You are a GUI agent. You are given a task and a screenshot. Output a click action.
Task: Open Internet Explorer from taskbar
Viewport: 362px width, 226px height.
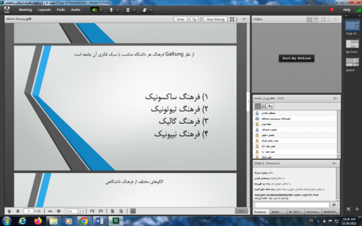tap(22, 221)
